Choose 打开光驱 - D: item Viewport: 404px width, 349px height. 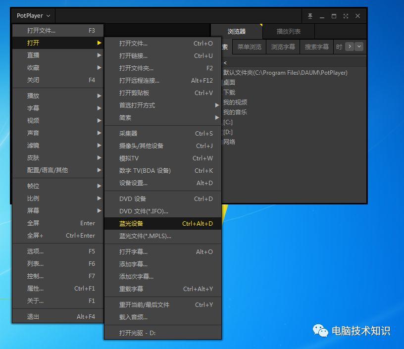coord(163,333)
